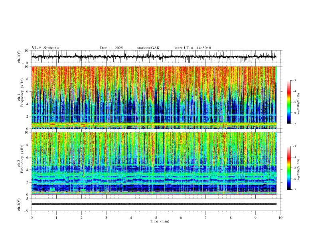Click the ch.1 voltage waveform trace
316x244 pixels.
[154, 57]
